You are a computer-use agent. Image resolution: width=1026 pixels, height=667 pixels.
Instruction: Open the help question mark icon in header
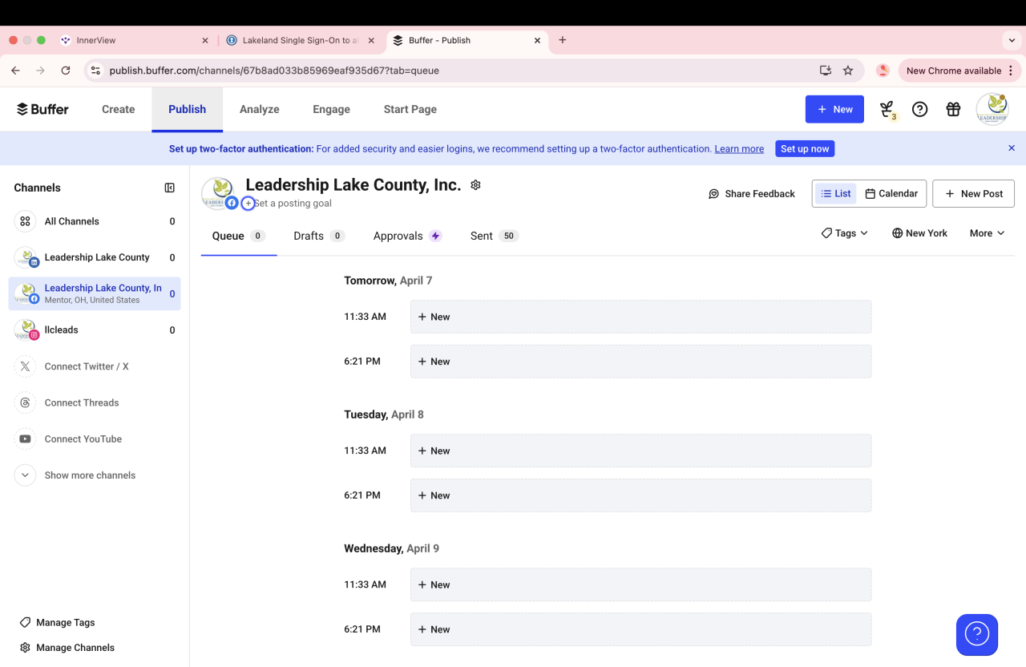click(920, 109)
